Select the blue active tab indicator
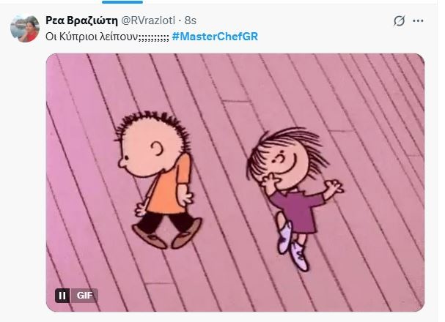Image resolution: width=445 pixels, height=322 pixels. click(122, 1)
